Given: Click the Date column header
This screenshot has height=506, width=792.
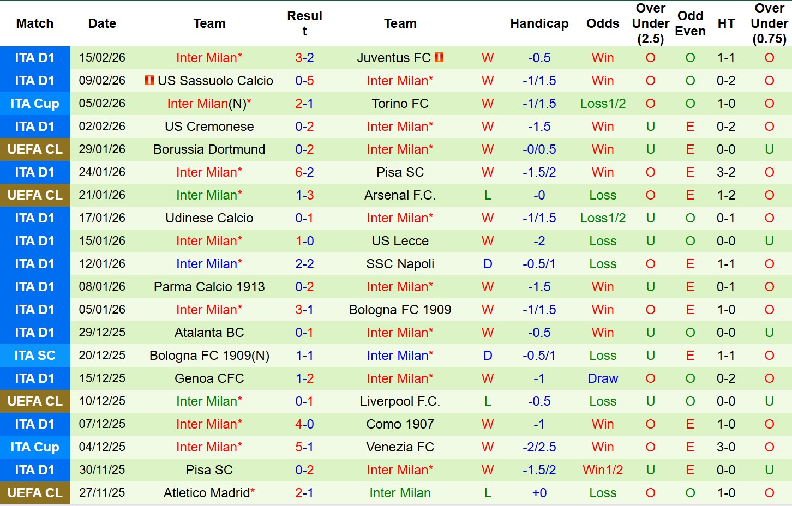Looking at the screenshot, I should pyautogui.click(x=102, y=23).
